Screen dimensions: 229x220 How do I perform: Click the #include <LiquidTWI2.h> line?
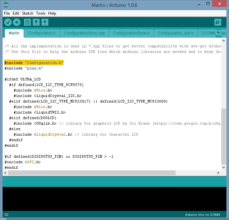[40, 113]
